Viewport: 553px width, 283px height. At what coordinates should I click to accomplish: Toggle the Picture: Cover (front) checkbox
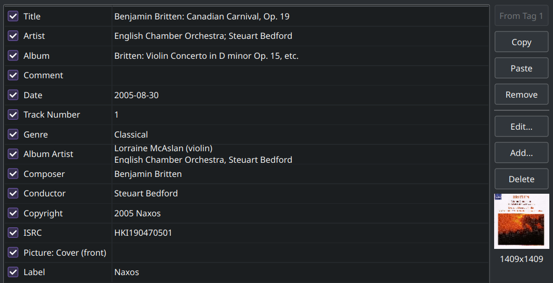[x=13, y=253]
